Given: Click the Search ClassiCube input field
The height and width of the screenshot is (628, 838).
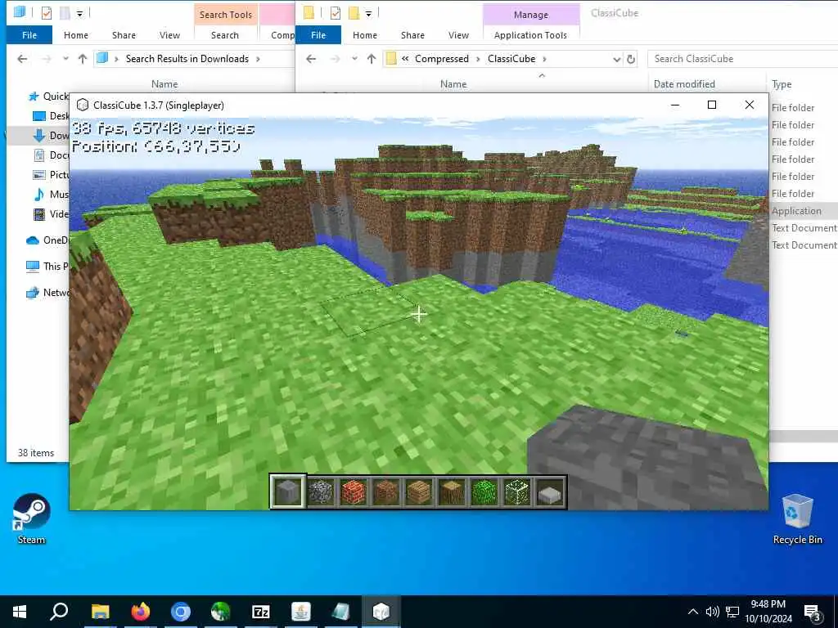Looking at the screenshot, I should [743, 59].
